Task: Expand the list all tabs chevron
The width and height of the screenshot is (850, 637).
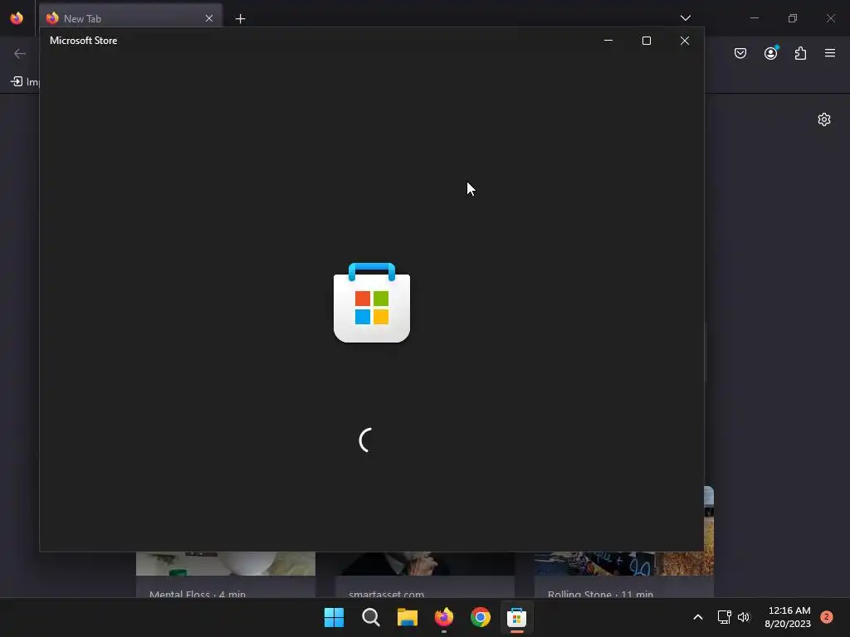Action: pyautogui.click(x=685, y=18)
